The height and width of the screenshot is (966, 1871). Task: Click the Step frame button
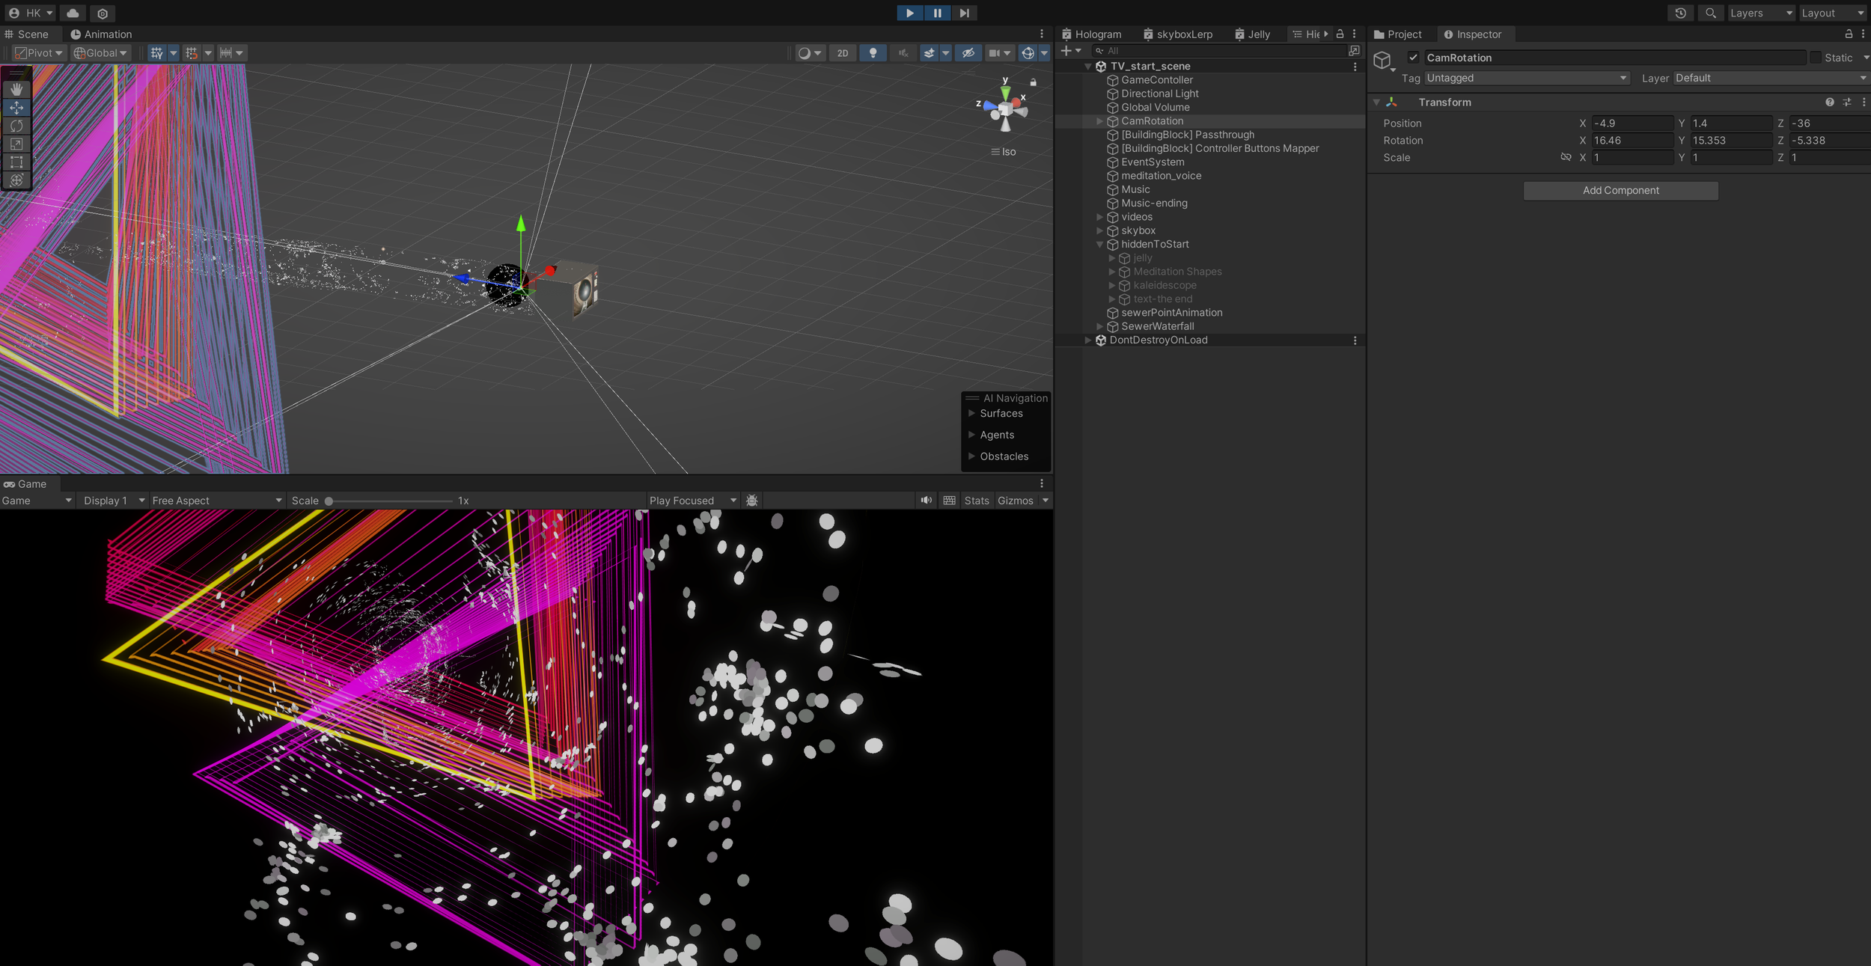[x=964, y=13]
